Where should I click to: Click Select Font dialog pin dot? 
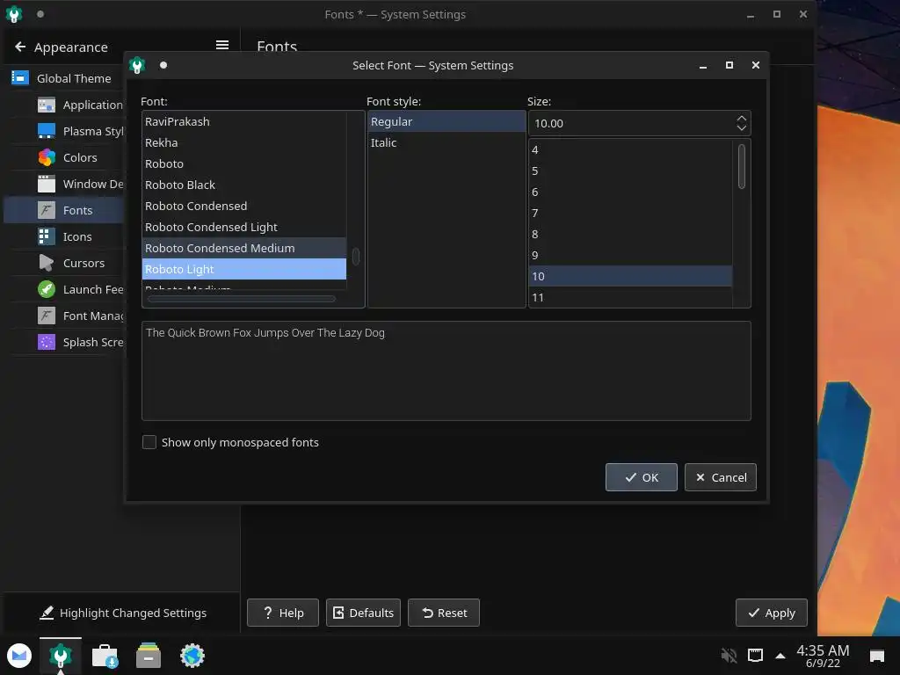163,65
